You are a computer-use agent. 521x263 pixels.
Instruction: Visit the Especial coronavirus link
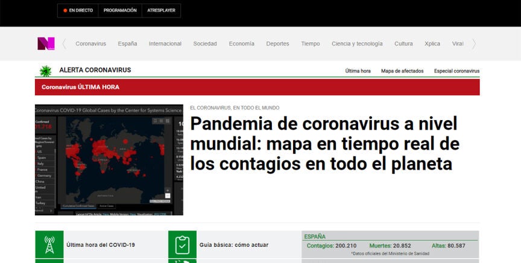click(456, 71)
